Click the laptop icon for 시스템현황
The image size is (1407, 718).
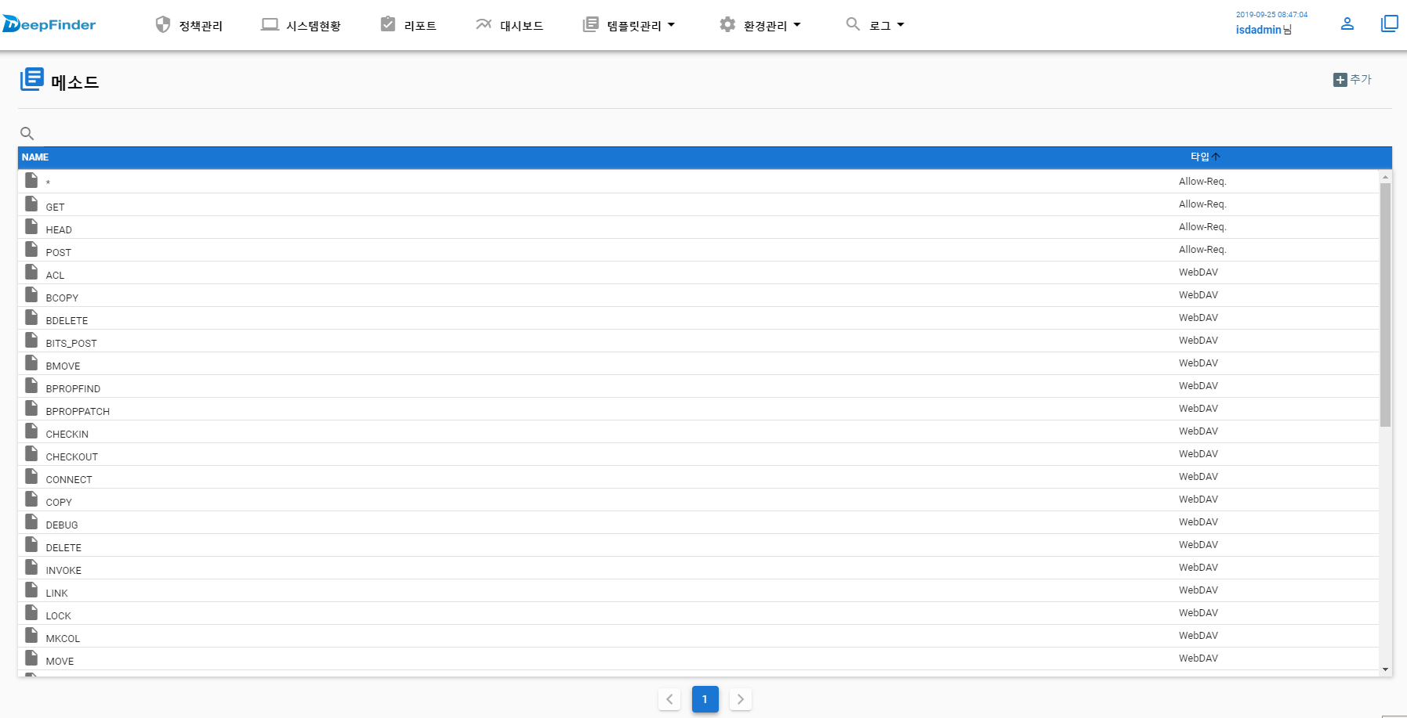click(x=270, y=25)
